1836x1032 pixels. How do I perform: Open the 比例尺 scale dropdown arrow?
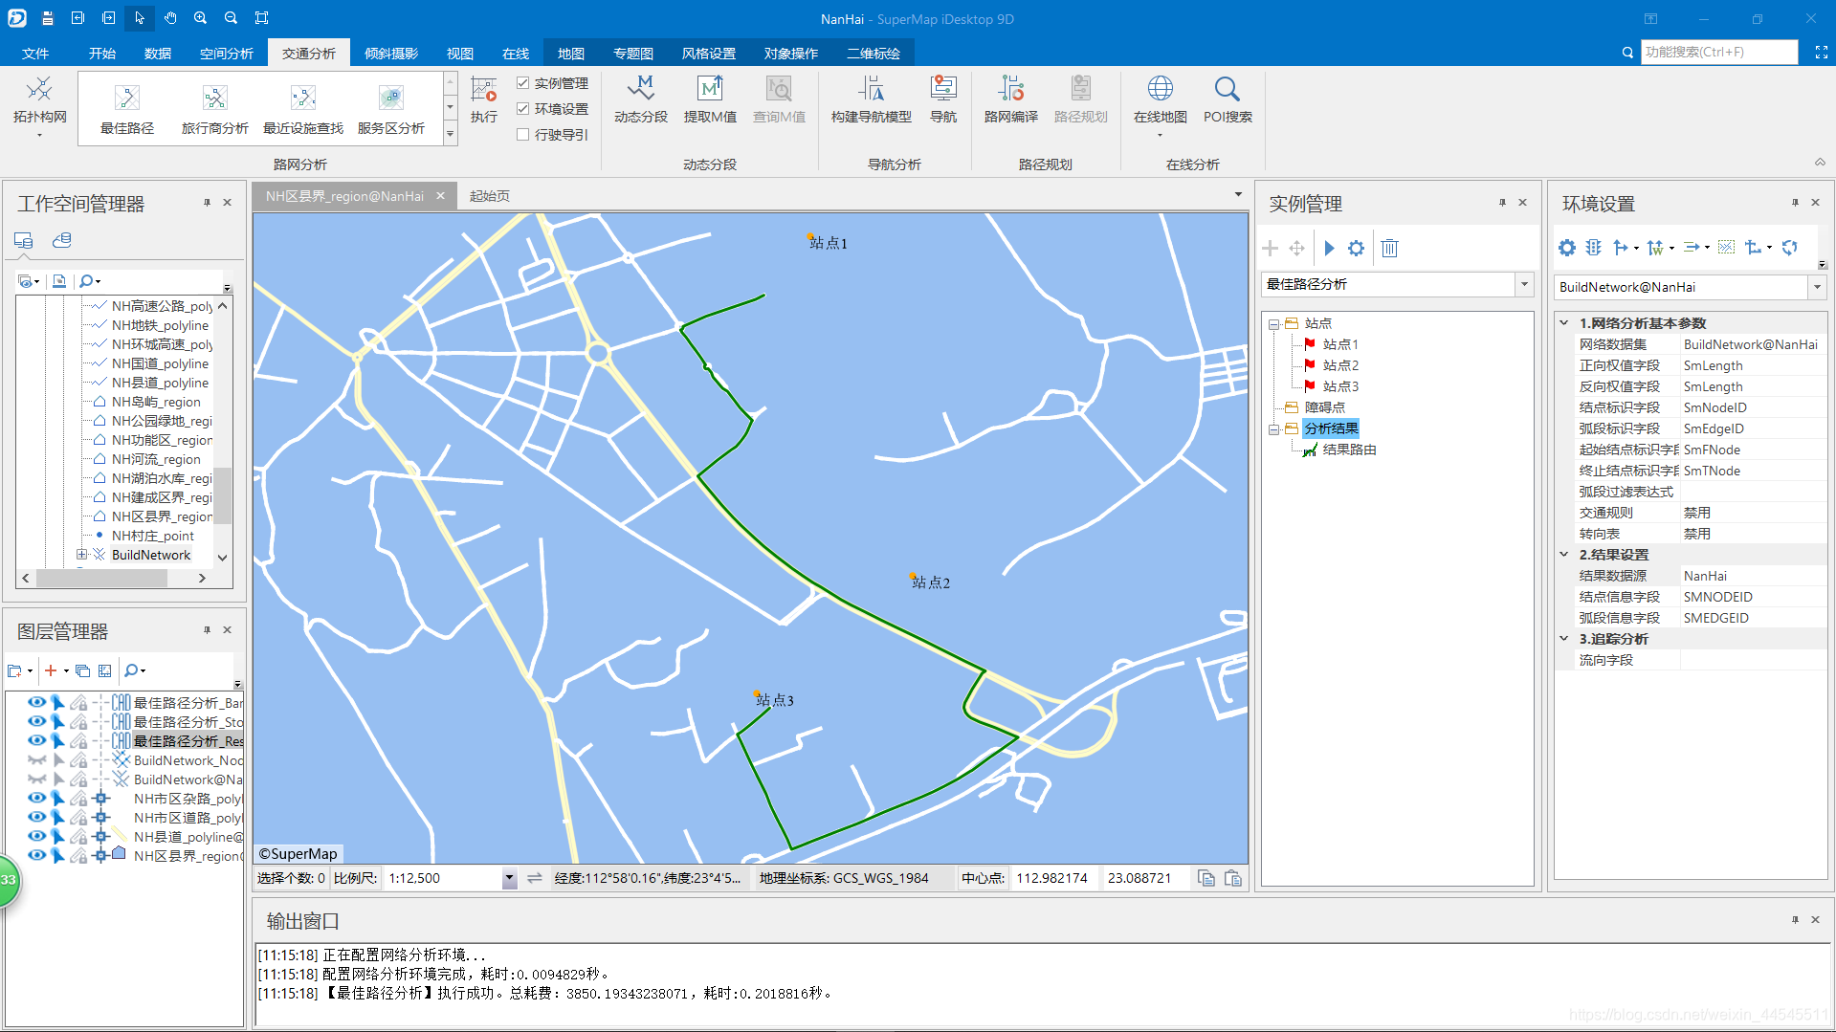pos(509,878)
